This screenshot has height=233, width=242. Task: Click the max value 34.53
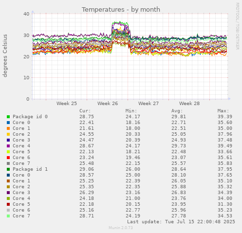(x=225, y=216)
